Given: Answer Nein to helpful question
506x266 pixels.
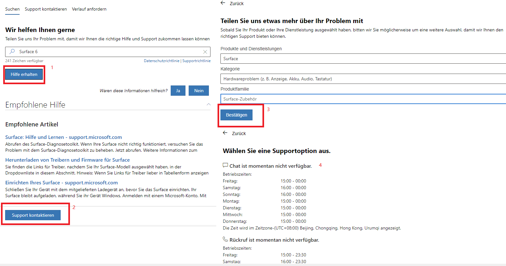Looking at the screenshot, I should click(x=199, y=91).
